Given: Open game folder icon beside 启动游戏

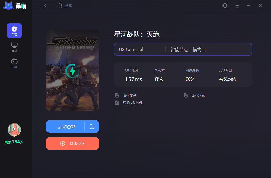Looking at the screenshot, I should [x=92, y=126].
